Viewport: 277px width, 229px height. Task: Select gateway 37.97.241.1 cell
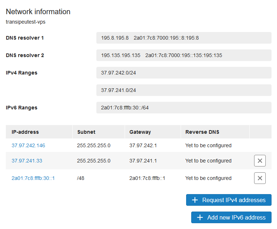tap(143, 161)
